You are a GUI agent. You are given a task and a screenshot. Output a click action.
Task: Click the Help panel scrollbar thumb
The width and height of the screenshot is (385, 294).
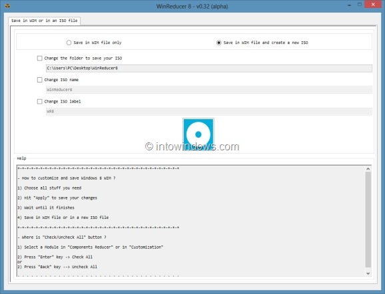368,220
